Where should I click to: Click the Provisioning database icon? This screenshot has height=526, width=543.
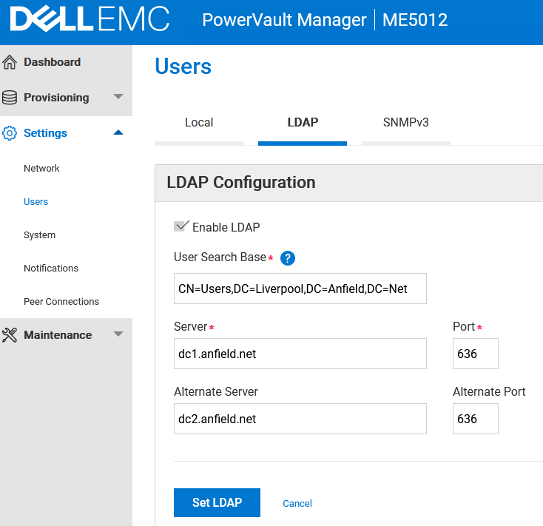coord(10,98)
